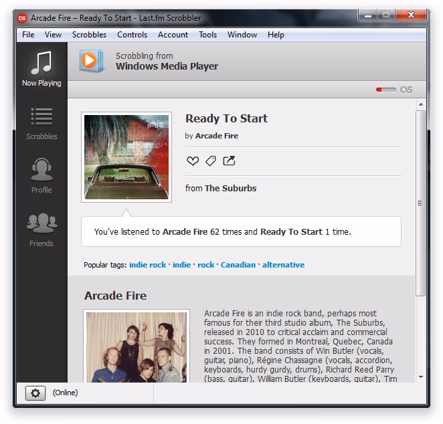Click the Arcade Fire section heading
The width and height of the screenshot is (443, 424).
(x=116, y=296)
